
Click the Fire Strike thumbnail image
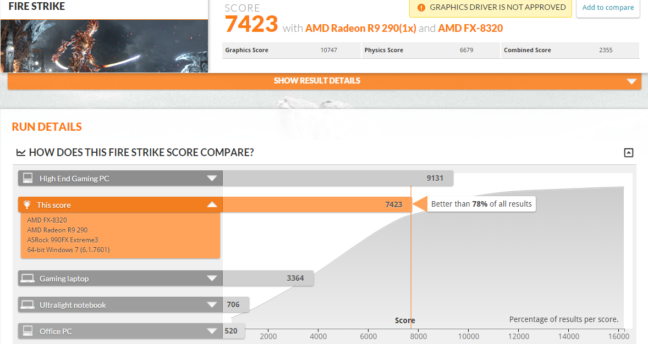point(104,46)
